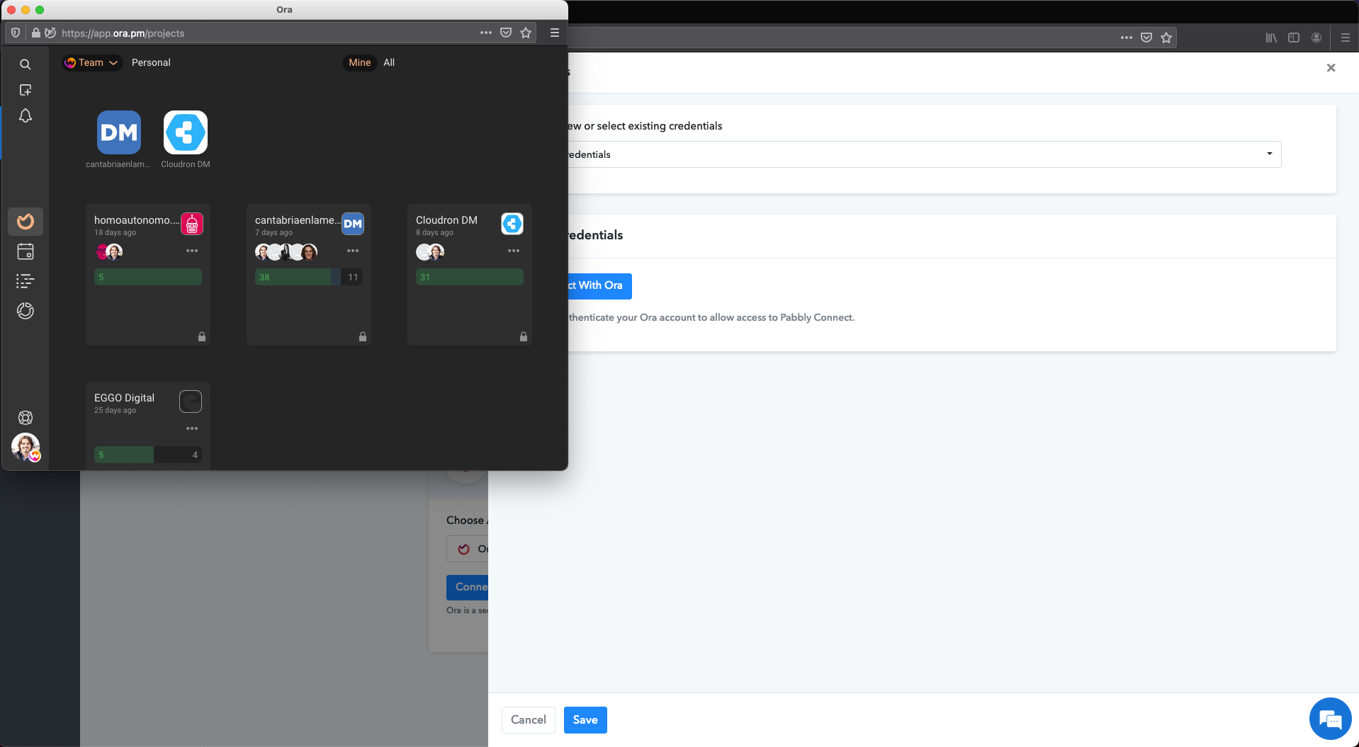1359x747 pixels.
Task: Switch project filter to Mine
Action: [x=360, y=62]
